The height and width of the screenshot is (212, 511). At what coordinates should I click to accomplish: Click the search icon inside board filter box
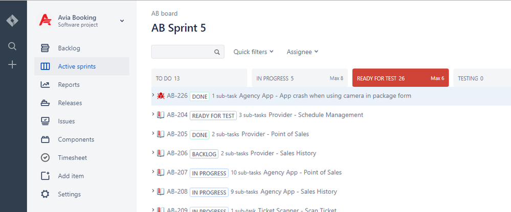[x=217, y=52]
